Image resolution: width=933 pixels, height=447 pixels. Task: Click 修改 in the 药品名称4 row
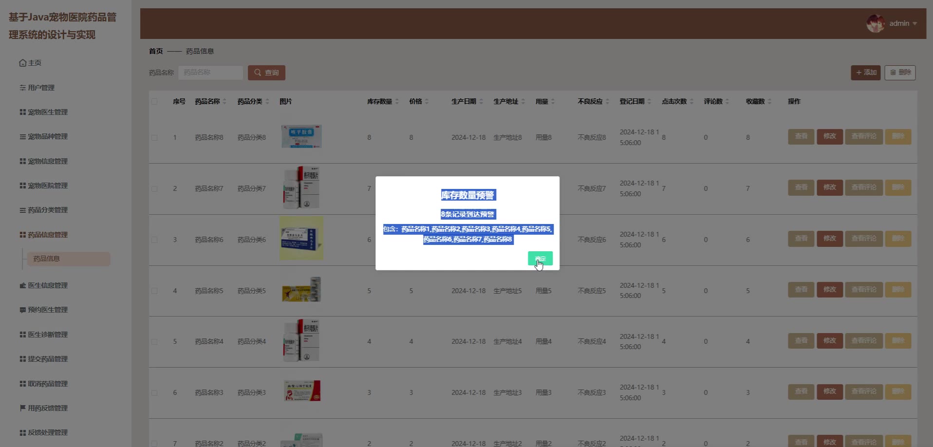coord(830,341)
